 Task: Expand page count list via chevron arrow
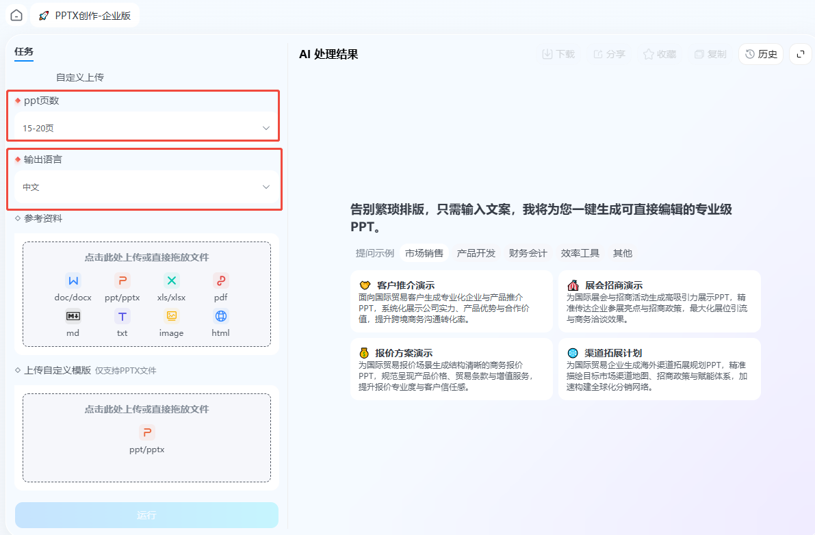click(x=266, y=128)
